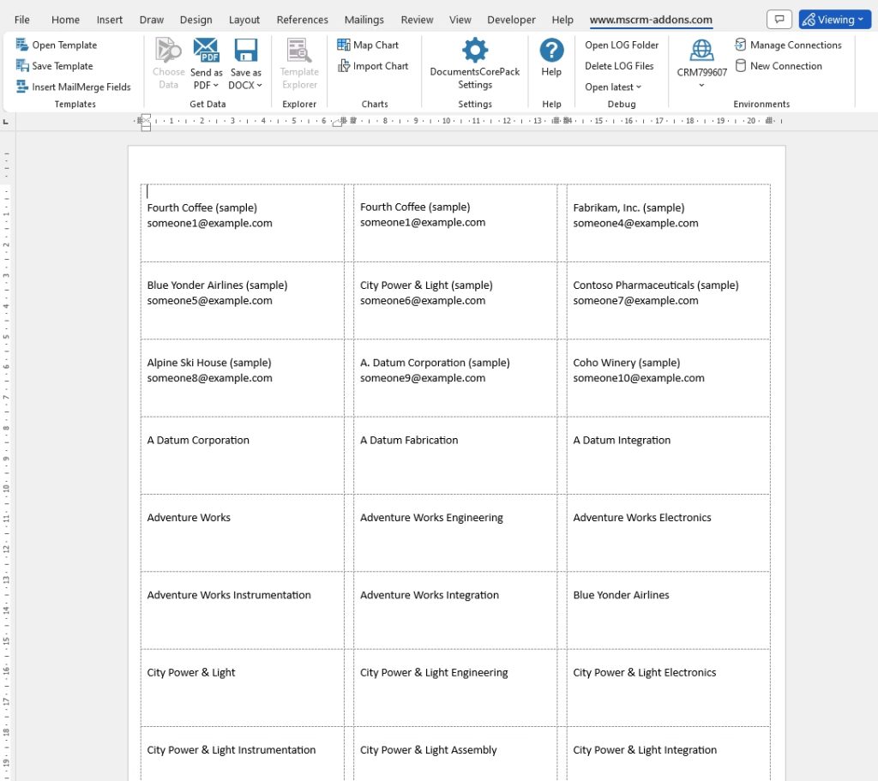Click "City Power & Light (sample)" text
This screenshot has height=781, width=878.
pos(426,285)
